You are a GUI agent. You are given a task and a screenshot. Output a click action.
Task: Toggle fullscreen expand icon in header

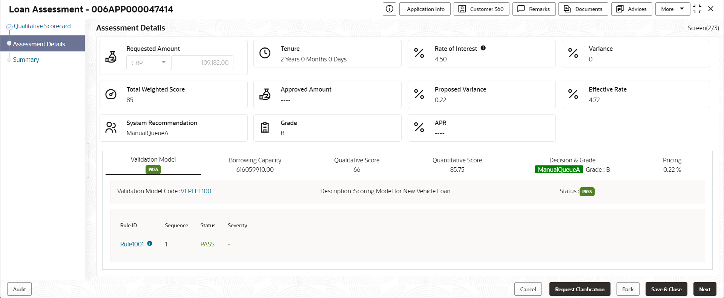click(x=697, y=9)
